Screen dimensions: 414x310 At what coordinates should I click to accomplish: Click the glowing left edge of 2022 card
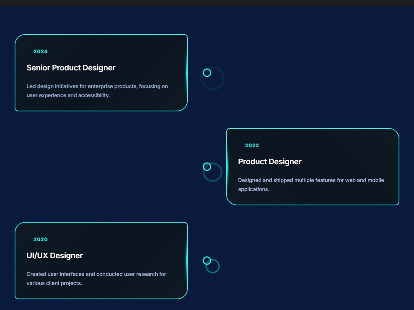pos(227,167)
